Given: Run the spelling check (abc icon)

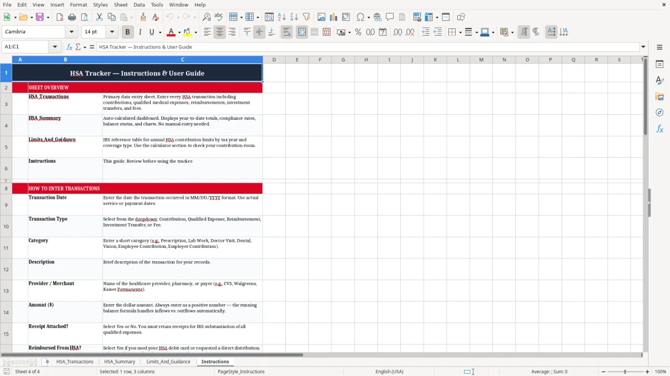Looking at the screenshot, I should point(219,17).
